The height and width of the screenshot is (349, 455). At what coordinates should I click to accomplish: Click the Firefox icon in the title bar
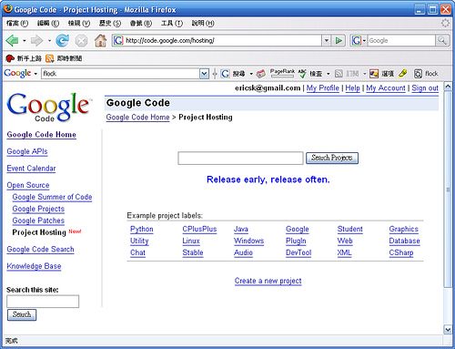[8, 9]
